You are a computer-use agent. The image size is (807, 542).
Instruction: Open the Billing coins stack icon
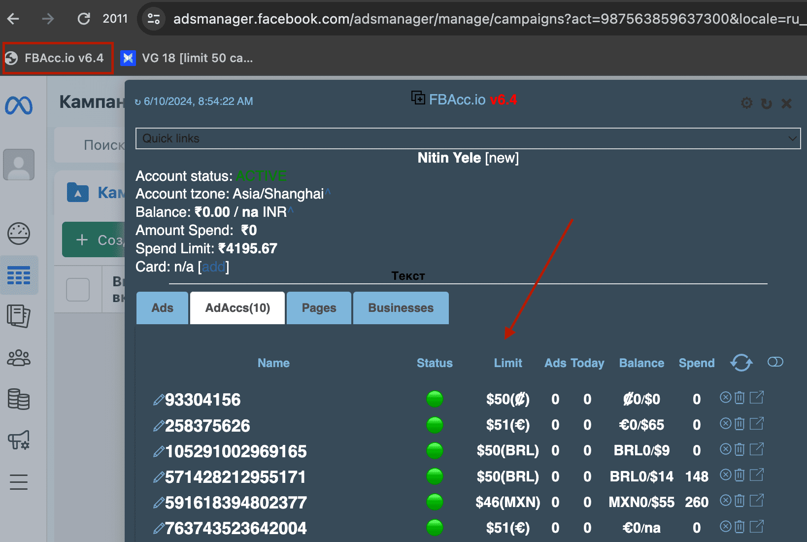[19, 399]
